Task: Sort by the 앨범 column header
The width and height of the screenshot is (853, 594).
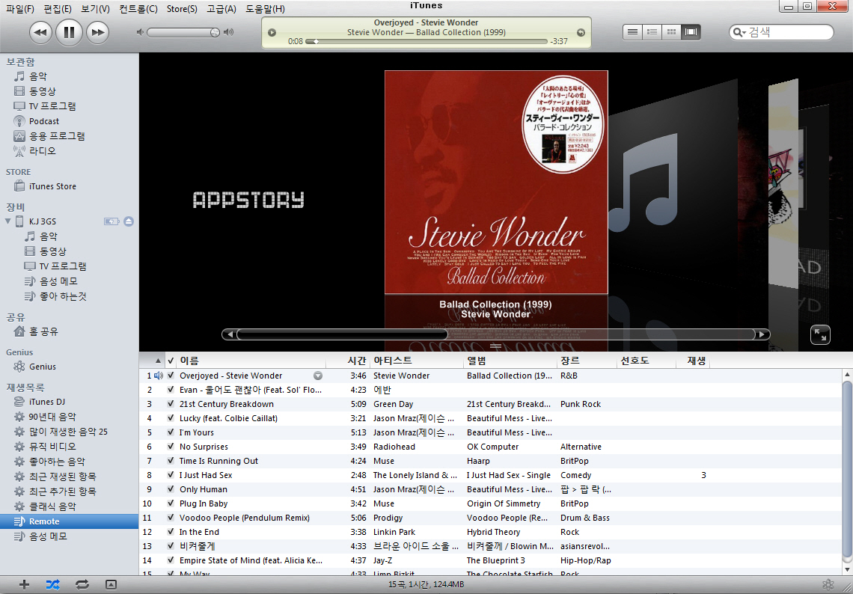Action: coord(510,361)
